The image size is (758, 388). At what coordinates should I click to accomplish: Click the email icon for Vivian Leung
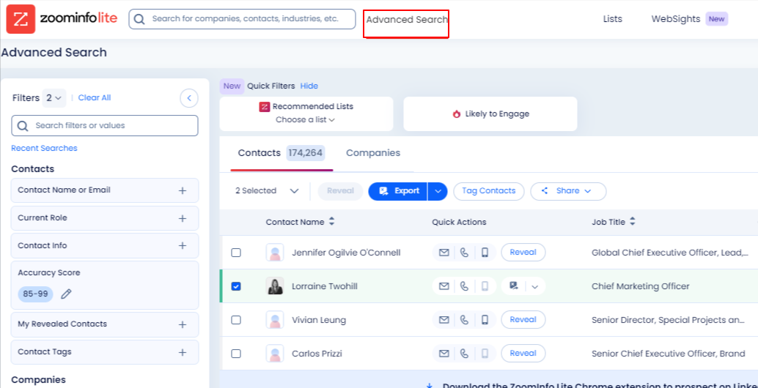pos(444,319)
